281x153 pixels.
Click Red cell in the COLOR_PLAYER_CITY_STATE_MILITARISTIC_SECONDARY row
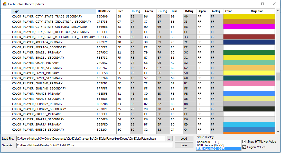click(123, 37)
